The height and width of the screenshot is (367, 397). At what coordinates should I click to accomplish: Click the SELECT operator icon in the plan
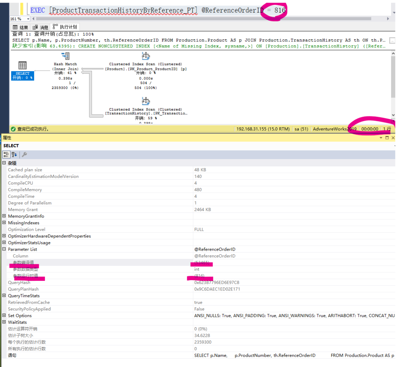click(x=22, y=66)
